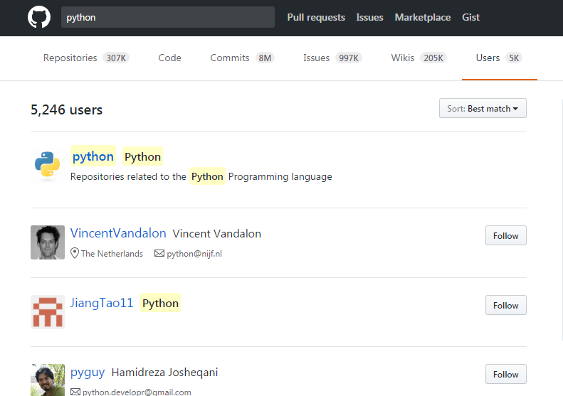The image size is (563, 396).
Task: Click the location pin icon for The Netherlands
Action: coord(75,253)
